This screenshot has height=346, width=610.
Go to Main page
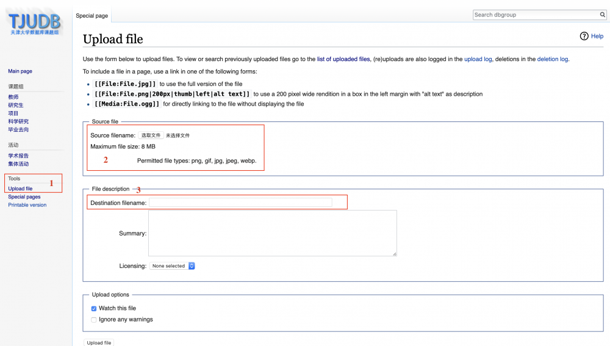20,71
